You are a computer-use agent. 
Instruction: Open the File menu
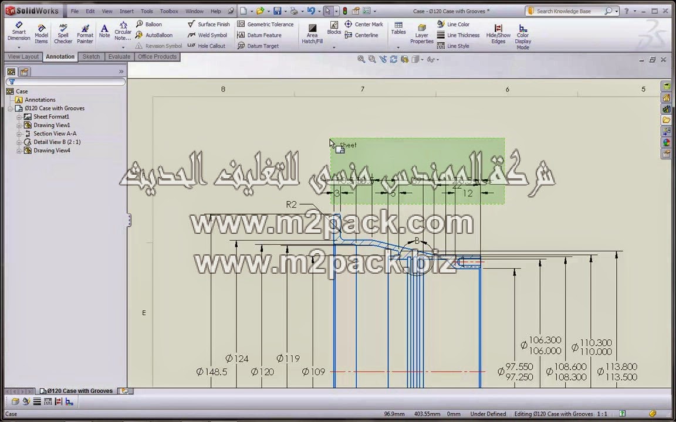75,11
